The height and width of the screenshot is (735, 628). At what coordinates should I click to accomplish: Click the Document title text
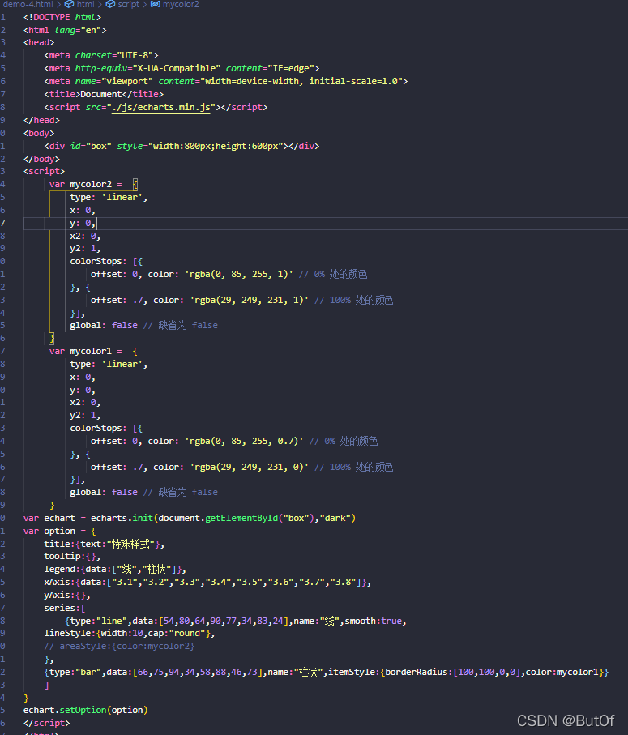(101, 94)
